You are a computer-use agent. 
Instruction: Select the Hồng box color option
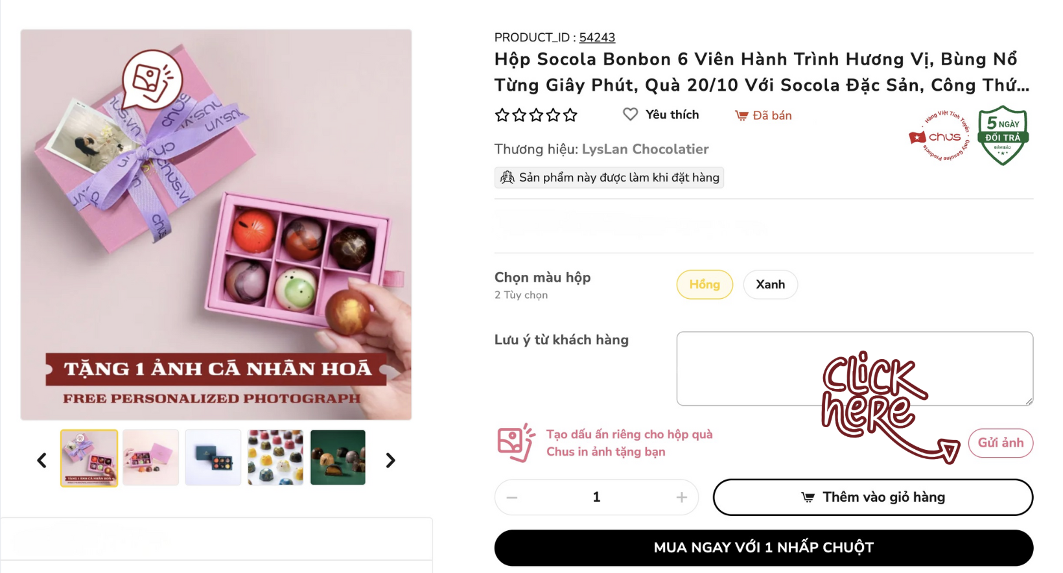pos(705,285)
